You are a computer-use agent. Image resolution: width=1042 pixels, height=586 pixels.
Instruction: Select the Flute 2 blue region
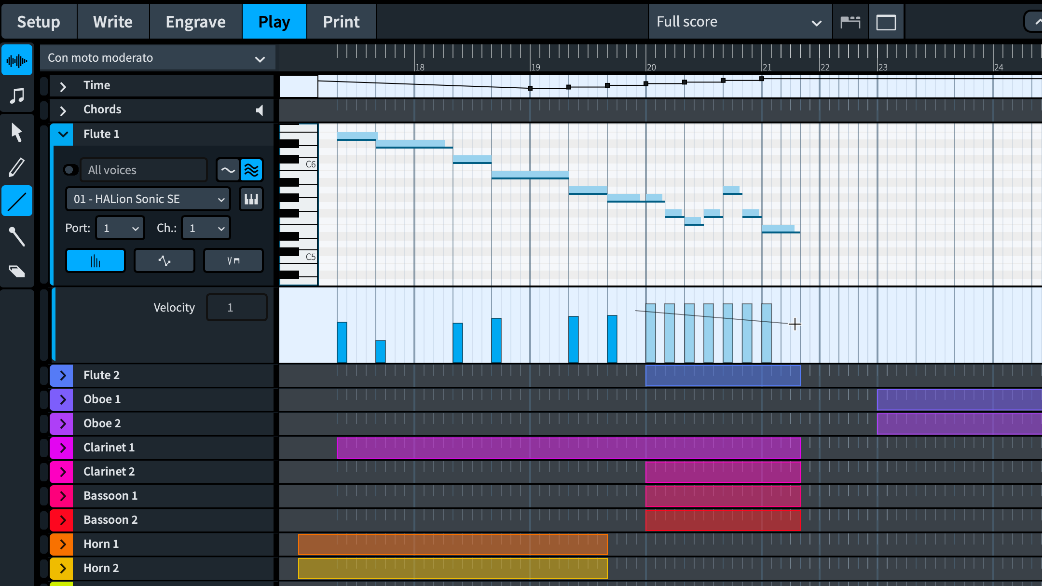[x=723, y=375]
